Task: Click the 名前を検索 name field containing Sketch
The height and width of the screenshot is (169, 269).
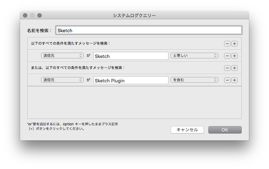Action: click(x=149, y=30)
